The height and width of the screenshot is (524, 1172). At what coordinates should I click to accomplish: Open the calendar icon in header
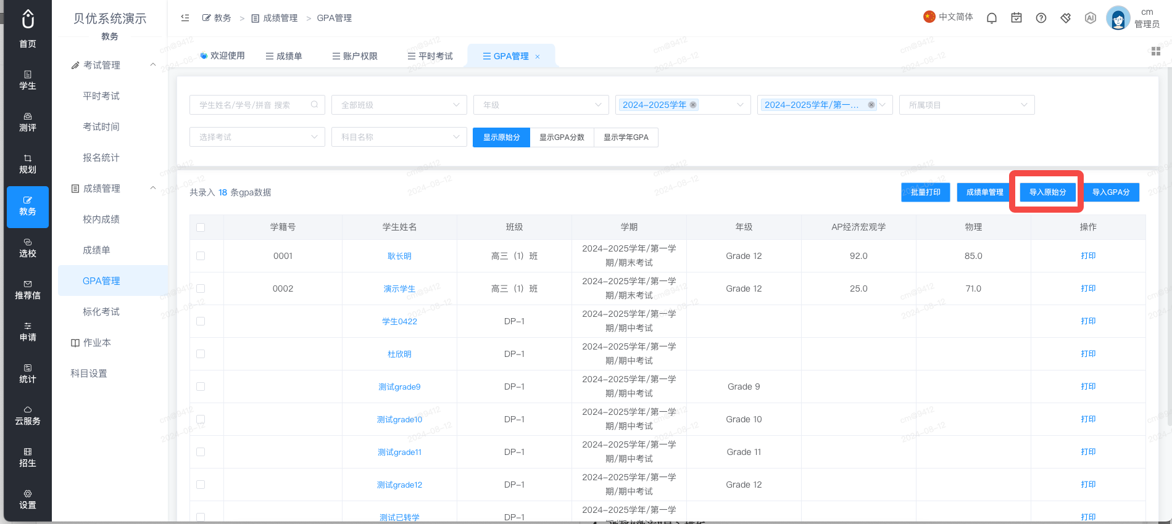[1016, 18]
